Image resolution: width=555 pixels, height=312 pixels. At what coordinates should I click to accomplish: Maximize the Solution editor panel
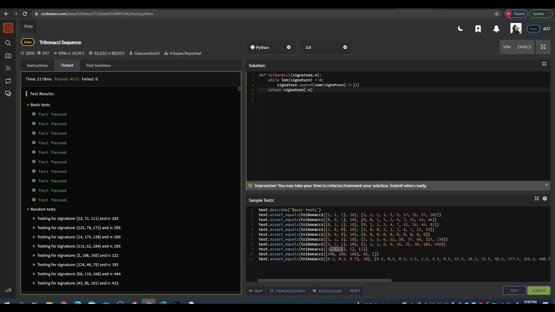coord(544,64)
